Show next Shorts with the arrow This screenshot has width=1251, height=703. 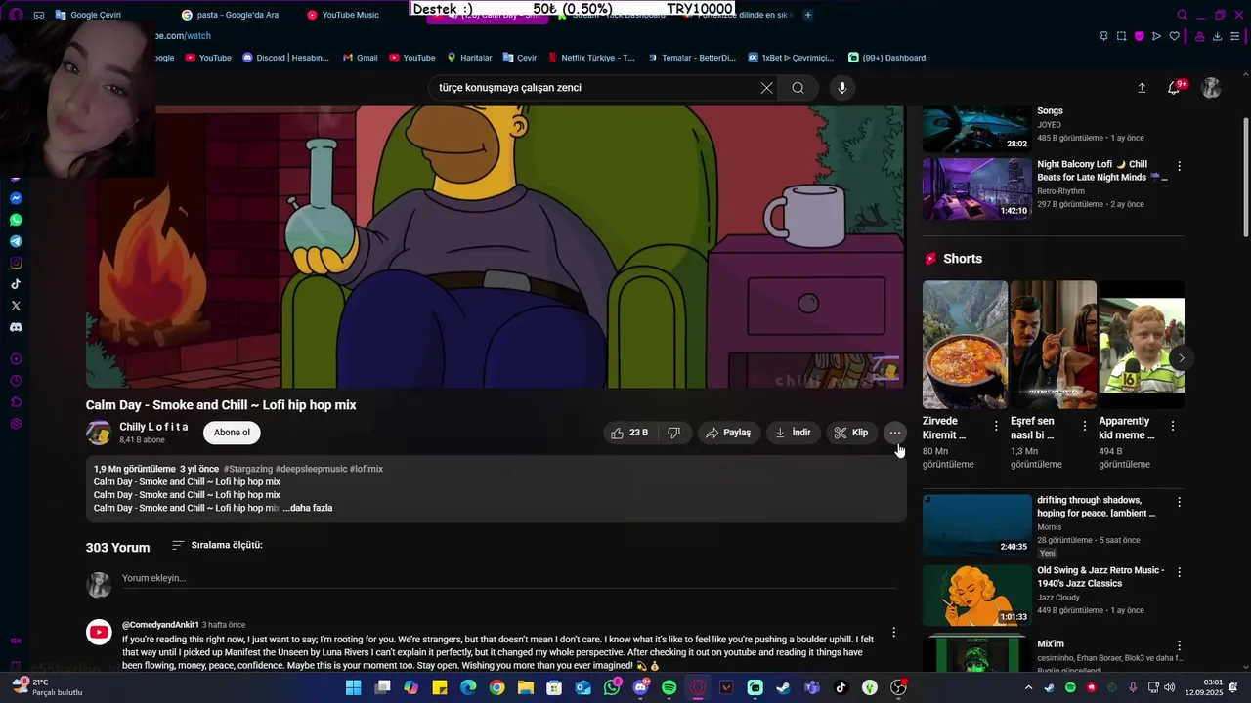(x=1181, y=357)
